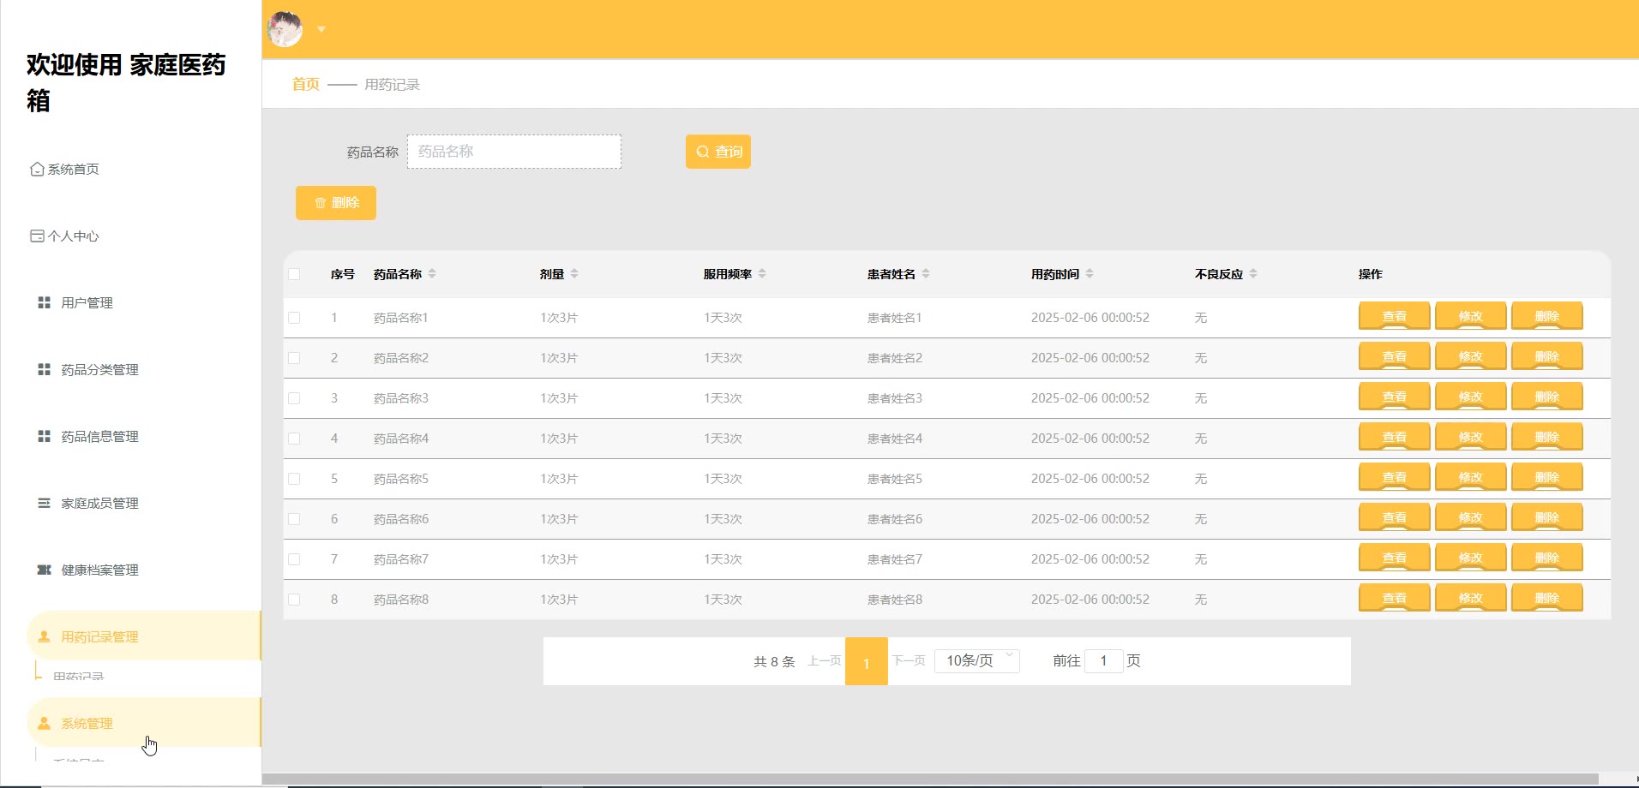Click 修改 button for 药品名称3 row
This screenshot has width=1639, height=788.
[1470, 397]
